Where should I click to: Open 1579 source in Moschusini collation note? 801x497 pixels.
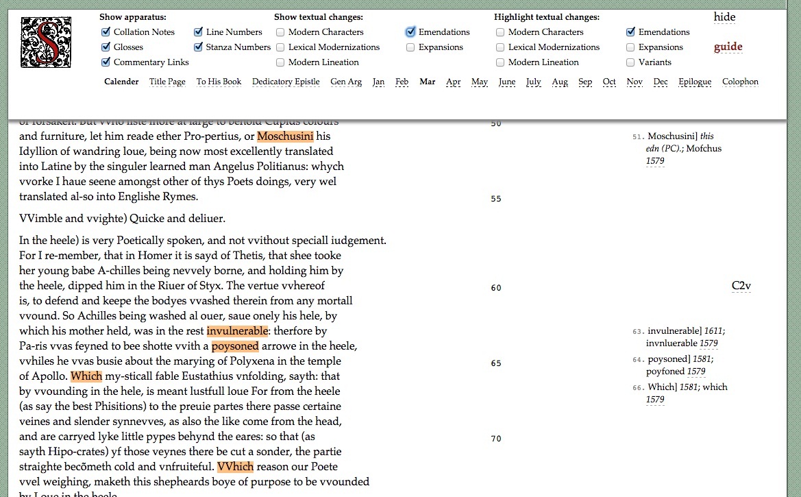pyautogui.click(x=655, y=161)
